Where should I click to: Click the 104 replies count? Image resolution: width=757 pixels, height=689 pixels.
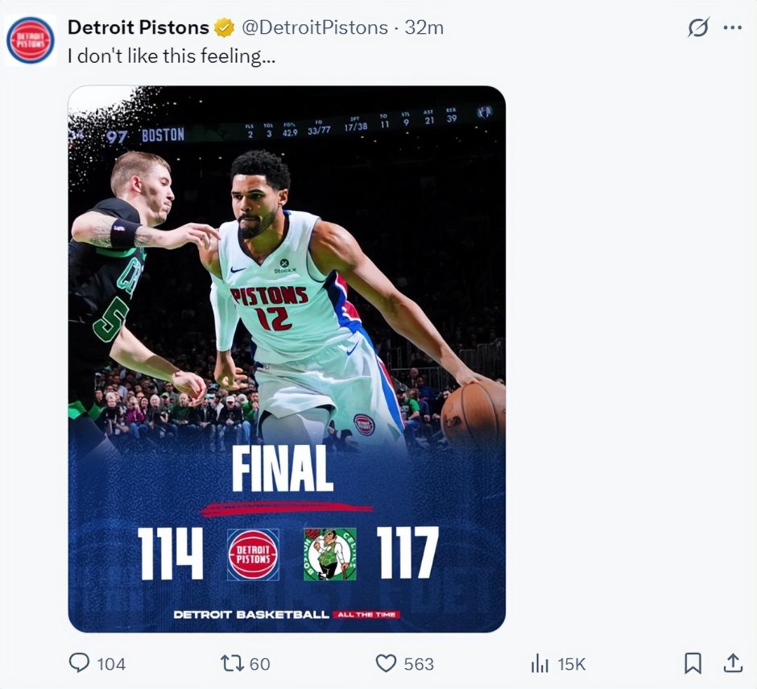(x=111, y=664)
